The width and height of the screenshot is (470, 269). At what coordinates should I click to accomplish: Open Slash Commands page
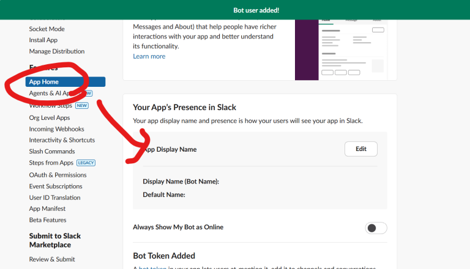click(x=52, y=152)
